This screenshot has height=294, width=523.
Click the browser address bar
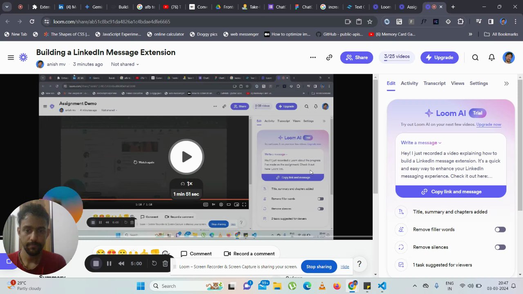196,22
